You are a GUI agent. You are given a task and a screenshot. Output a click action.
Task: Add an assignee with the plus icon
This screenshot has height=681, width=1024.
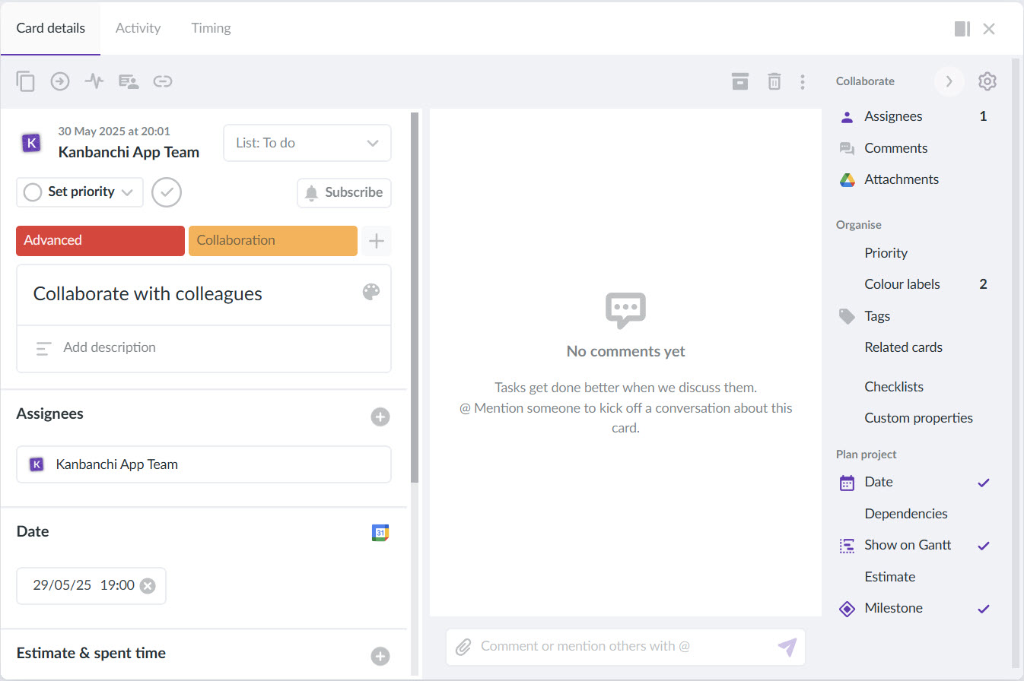[380, 417]
